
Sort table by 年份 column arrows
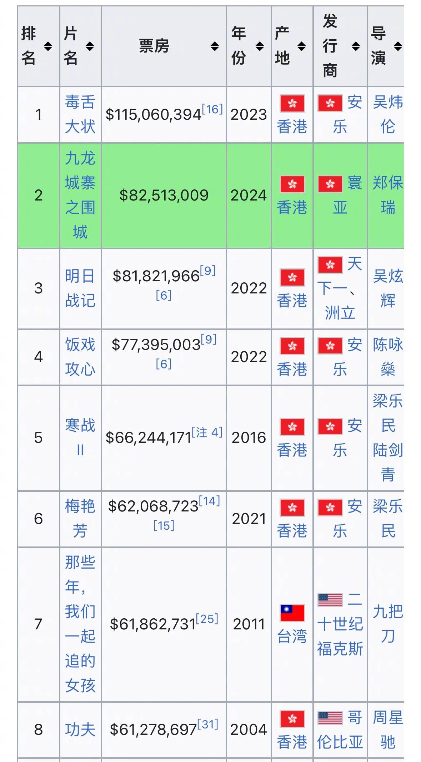(x=260, y=46)
